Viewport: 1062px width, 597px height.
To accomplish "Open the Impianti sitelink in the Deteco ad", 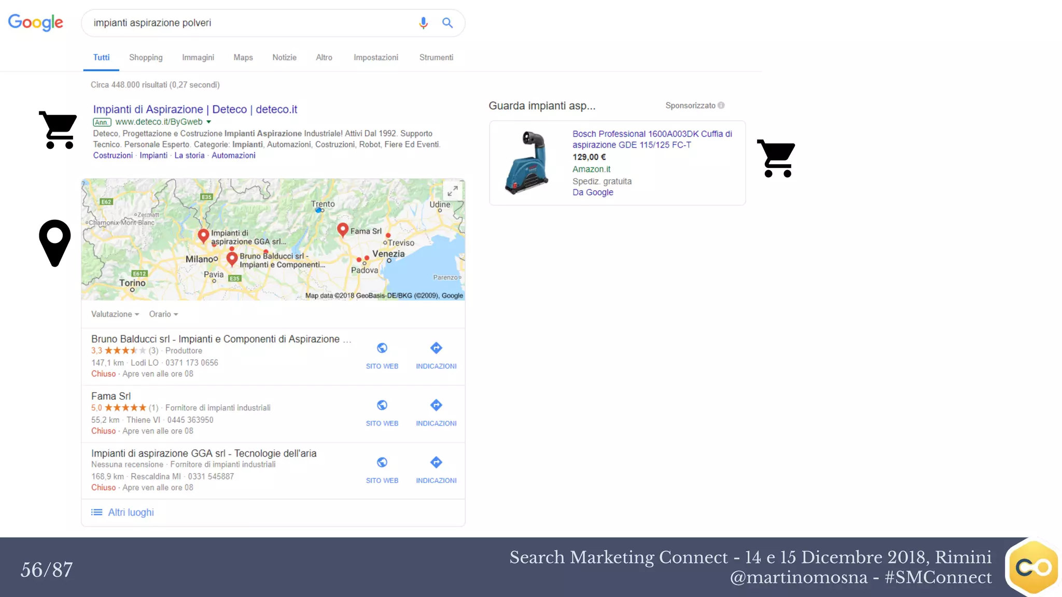I will [x=153, y=155].
